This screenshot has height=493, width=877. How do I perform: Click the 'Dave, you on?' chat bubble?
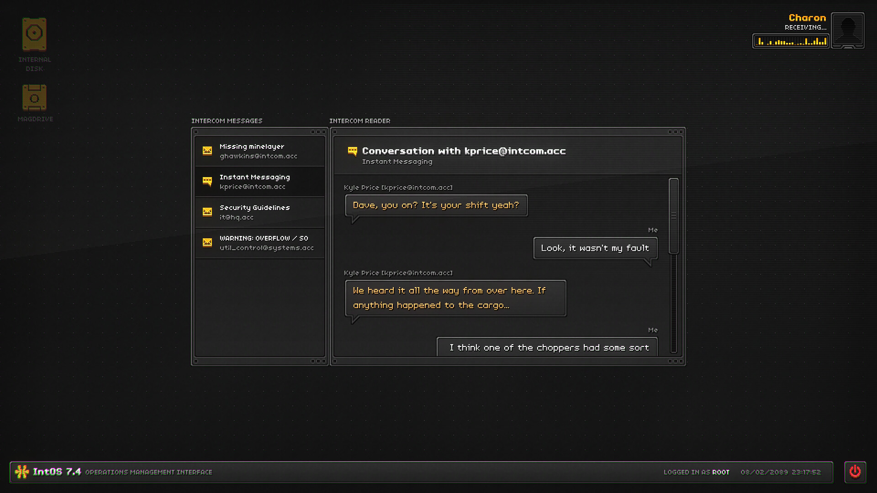point(436,205)
